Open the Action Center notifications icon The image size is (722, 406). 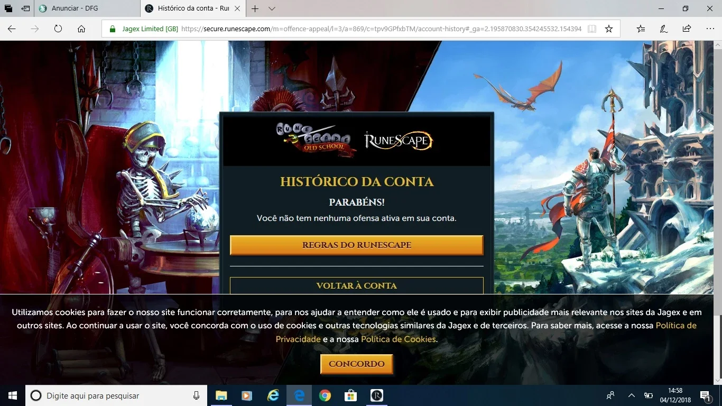pos(705,395)
